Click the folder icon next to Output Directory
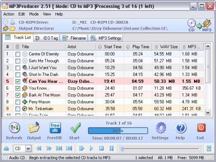Screen dimensions: 216x162 13,28
